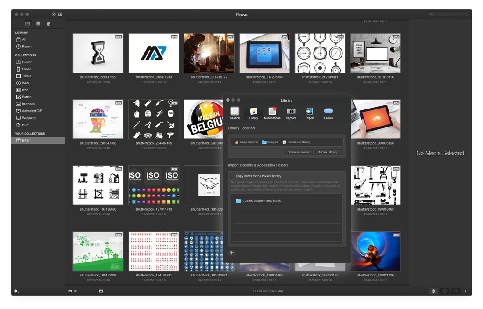The height and width of the screenshot is (309, 483).
Task: Select ISO certification image shutterstock_197011793
Action: click(x=154, y=185)
